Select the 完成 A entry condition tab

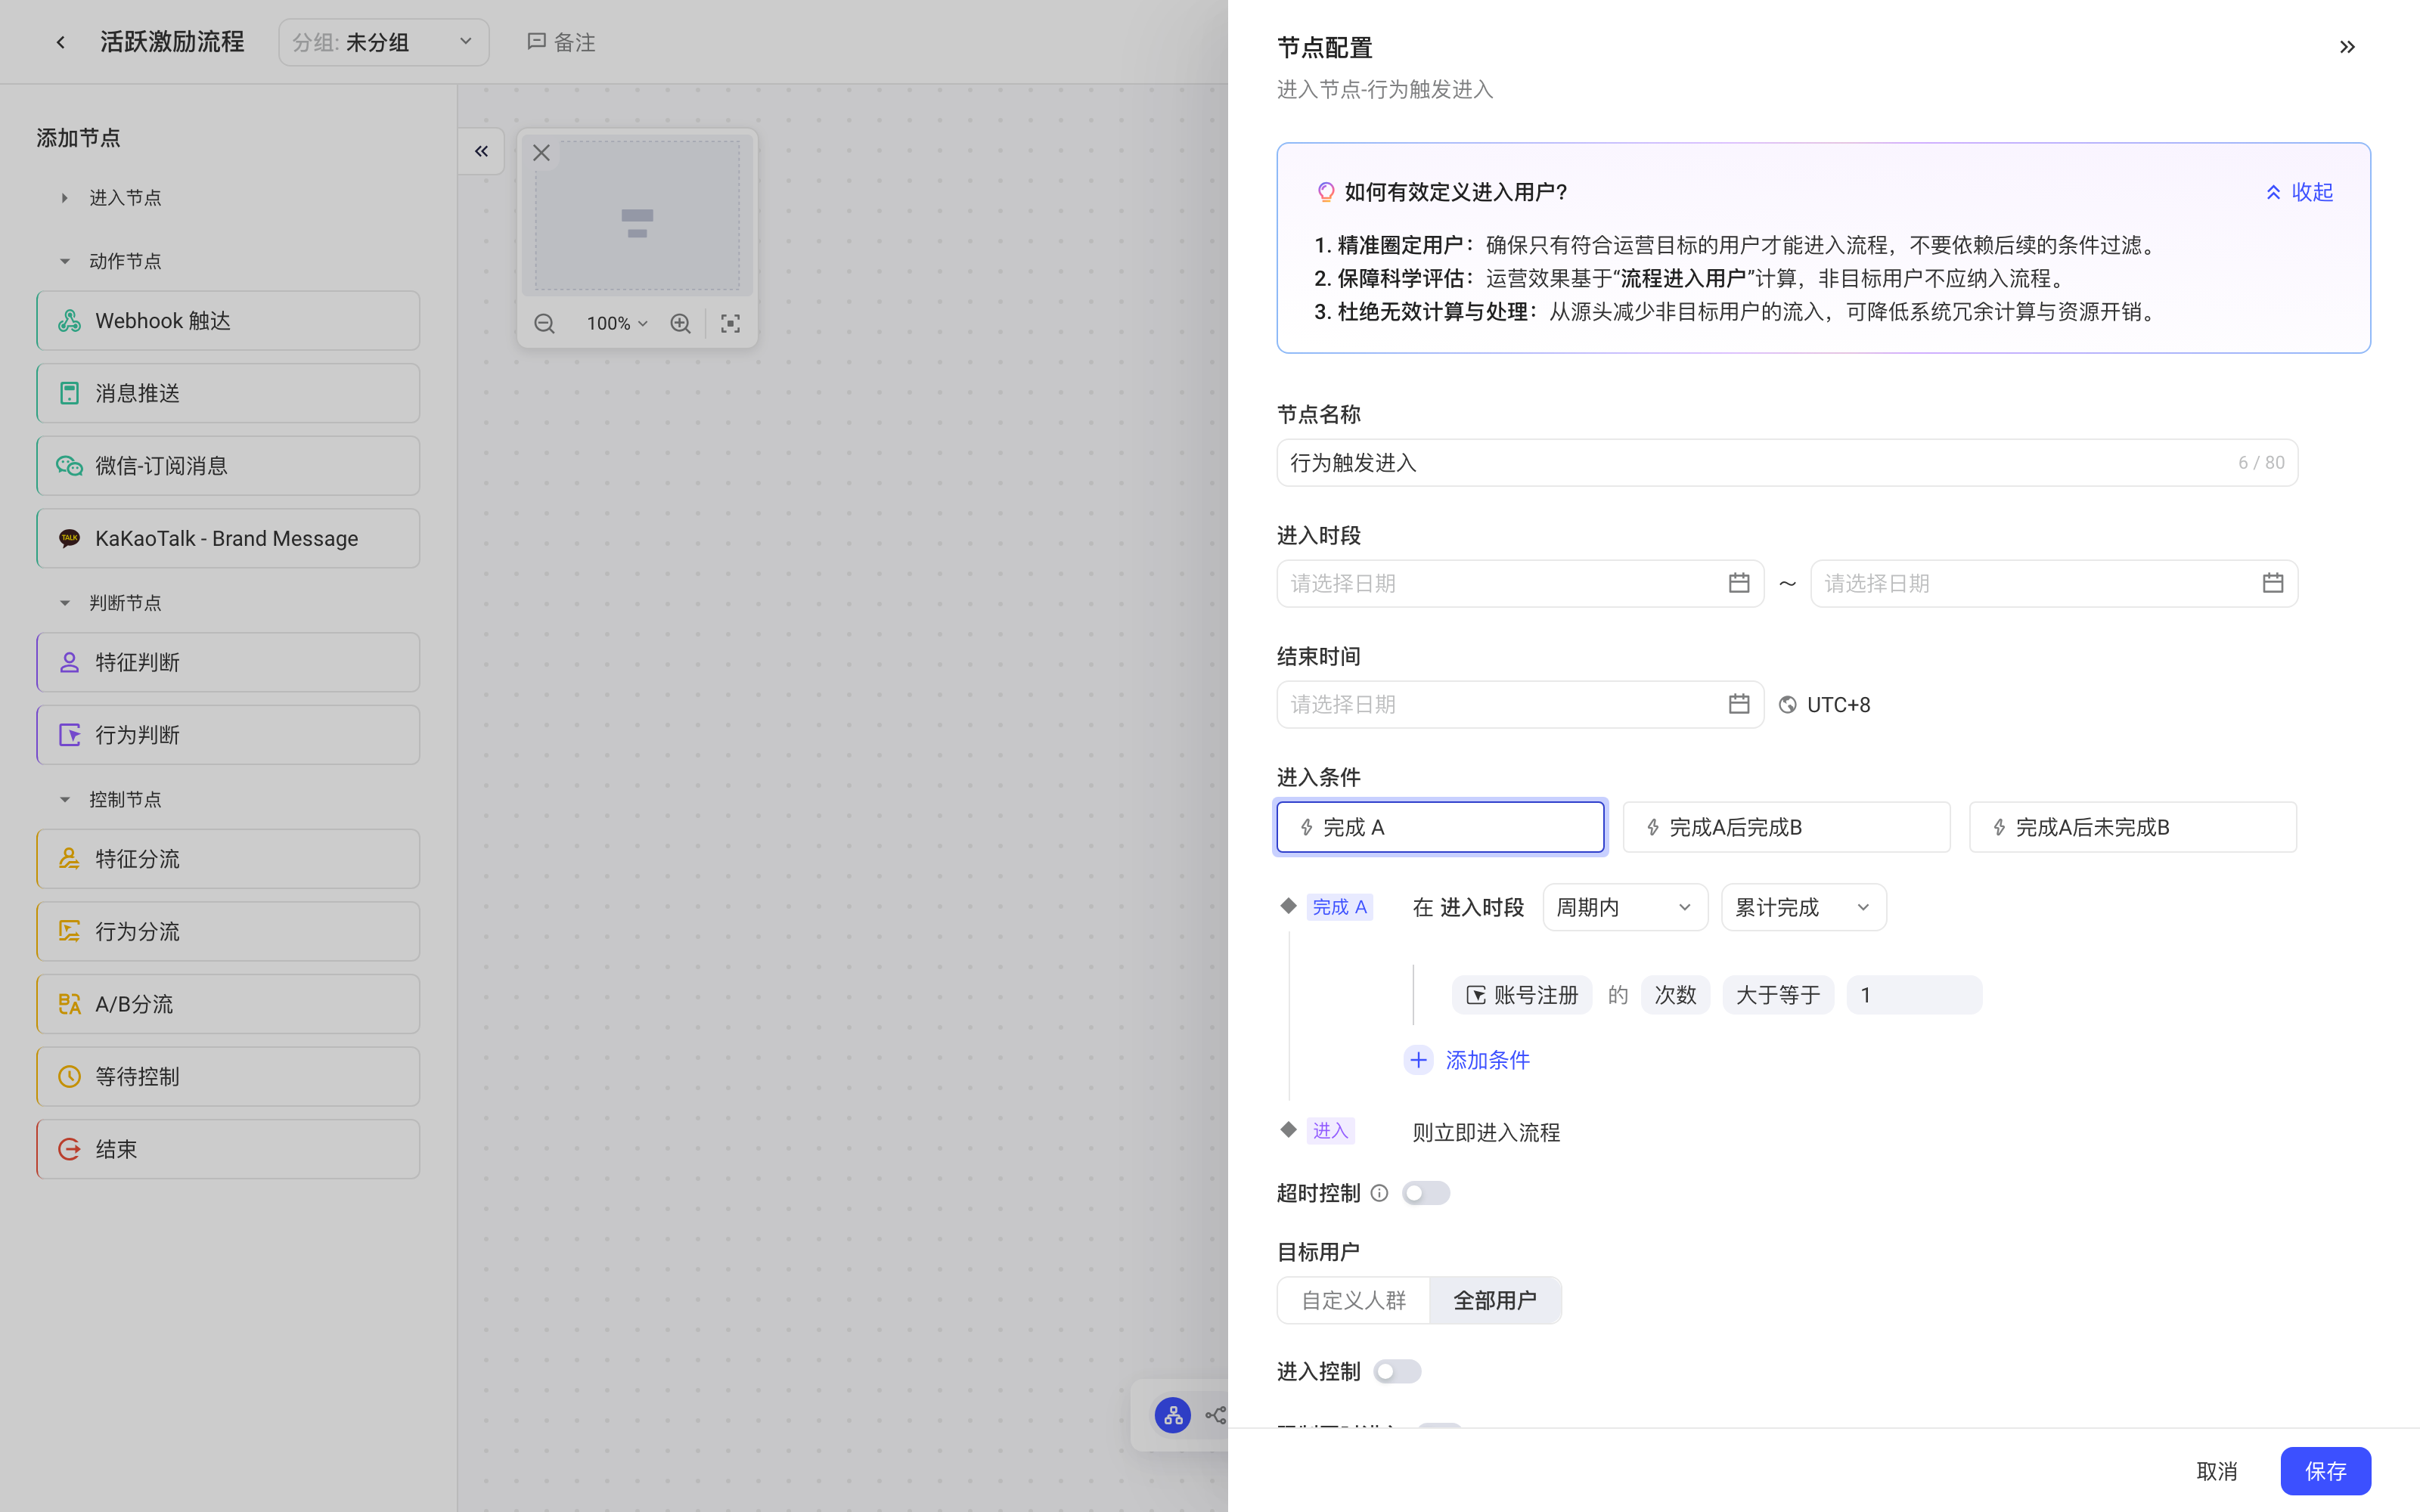[1440, 827]
